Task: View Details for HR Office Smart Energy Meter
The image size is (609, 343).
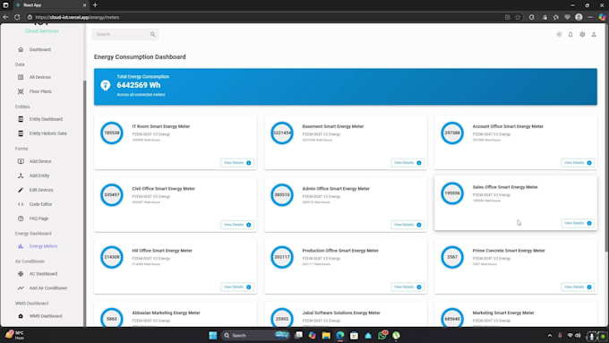Action: coord(237,287)
